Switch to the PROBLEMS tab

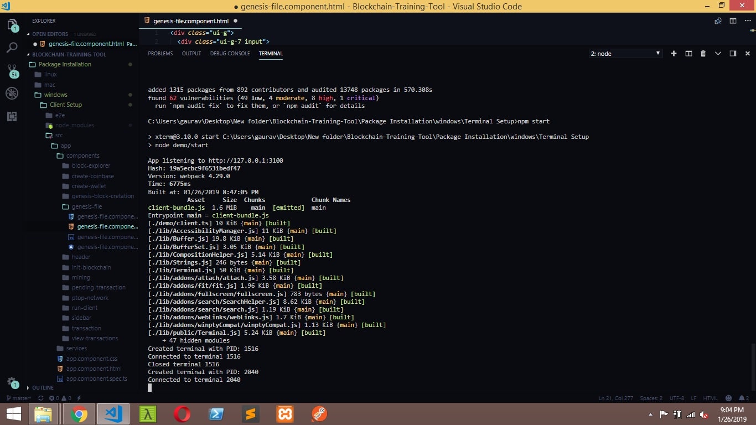160,54
